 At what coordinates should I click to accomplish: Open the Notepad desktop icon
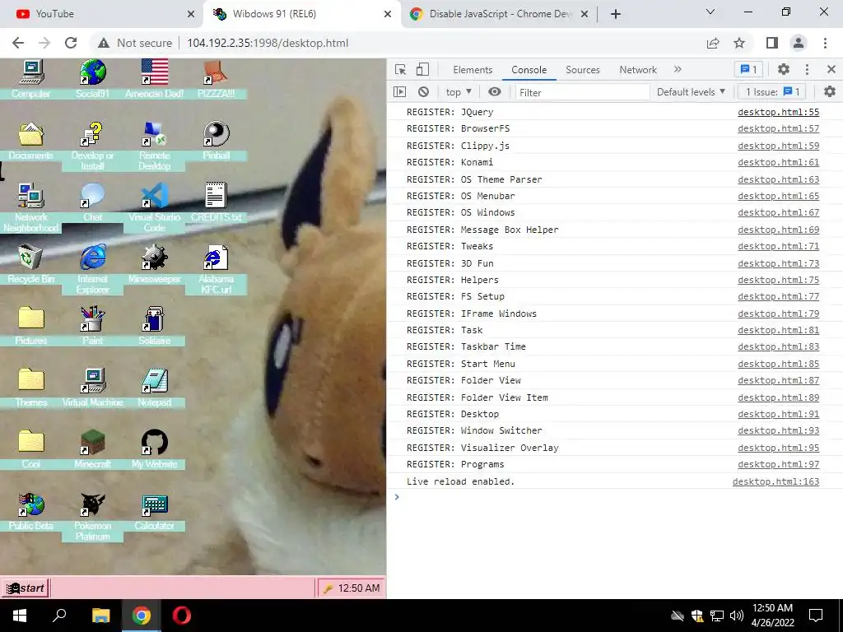154,380
